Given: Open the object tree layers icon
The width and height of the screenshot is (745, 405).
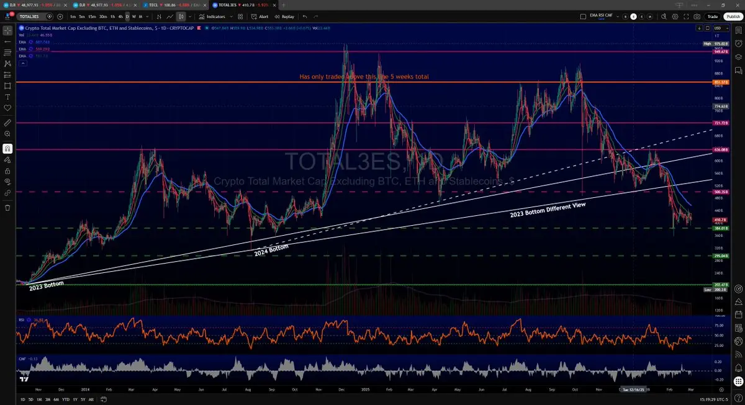Looking at the screenshot, I should tap(738, 56).
